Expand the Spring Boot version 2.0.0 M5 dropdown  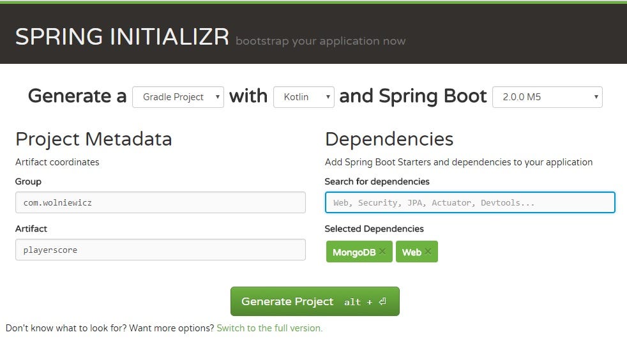pos(547,97)
